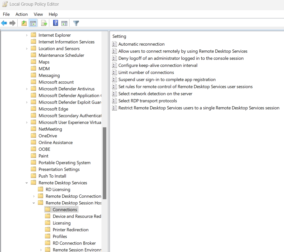Click the policy icon beside Select network detection on the server
The height and width of the screenshot is (252, 284).
pos(115,94)
